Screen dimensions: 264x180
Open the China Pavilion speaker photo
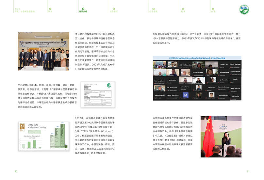tap(221, 137)
